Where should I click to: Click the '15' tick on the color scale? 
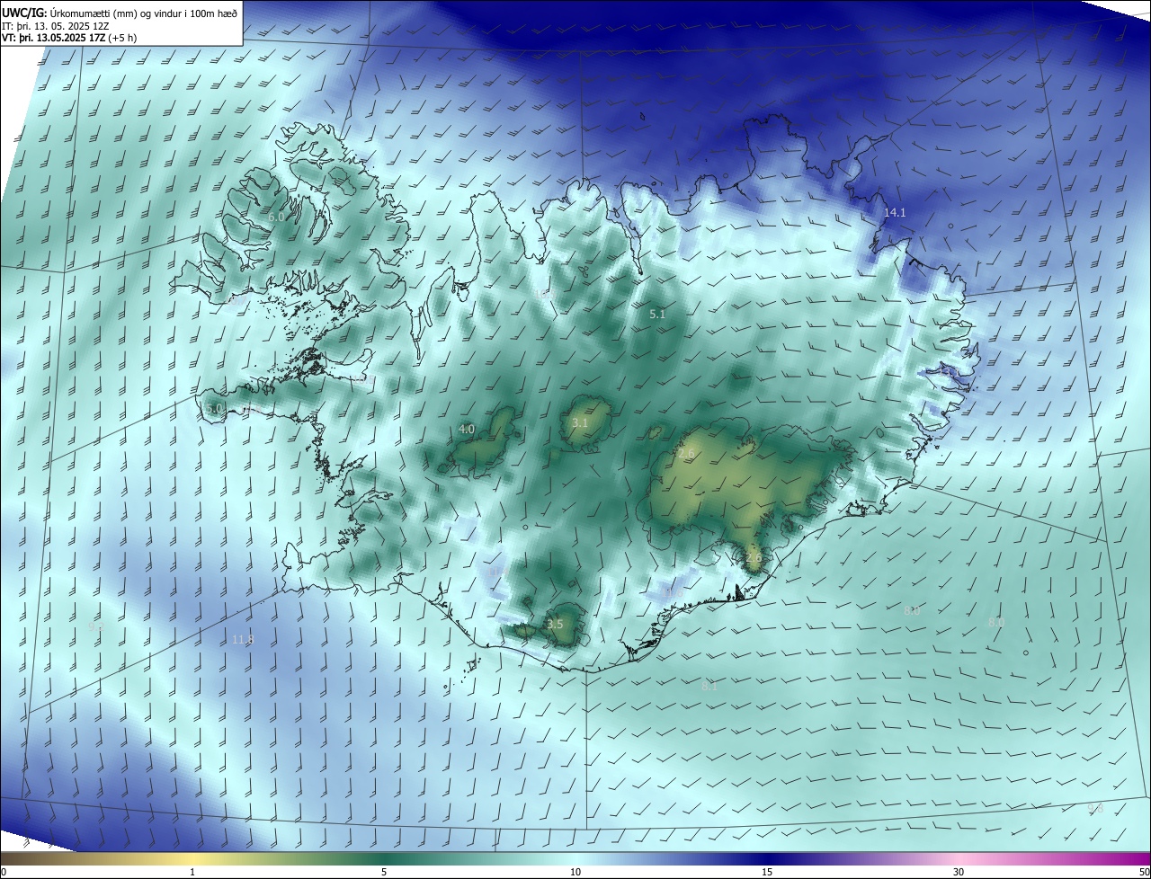pyautogui.click(x=767, y=872)
